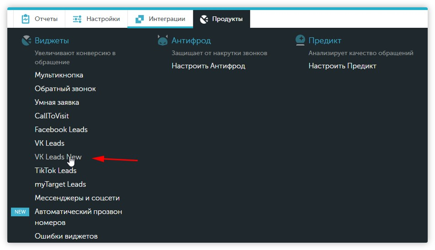This screenshot has width=435, height=250.
Task: Click text 'Анализирует качество обращений'
Action: pyautogui.click(x=361, y=53)
